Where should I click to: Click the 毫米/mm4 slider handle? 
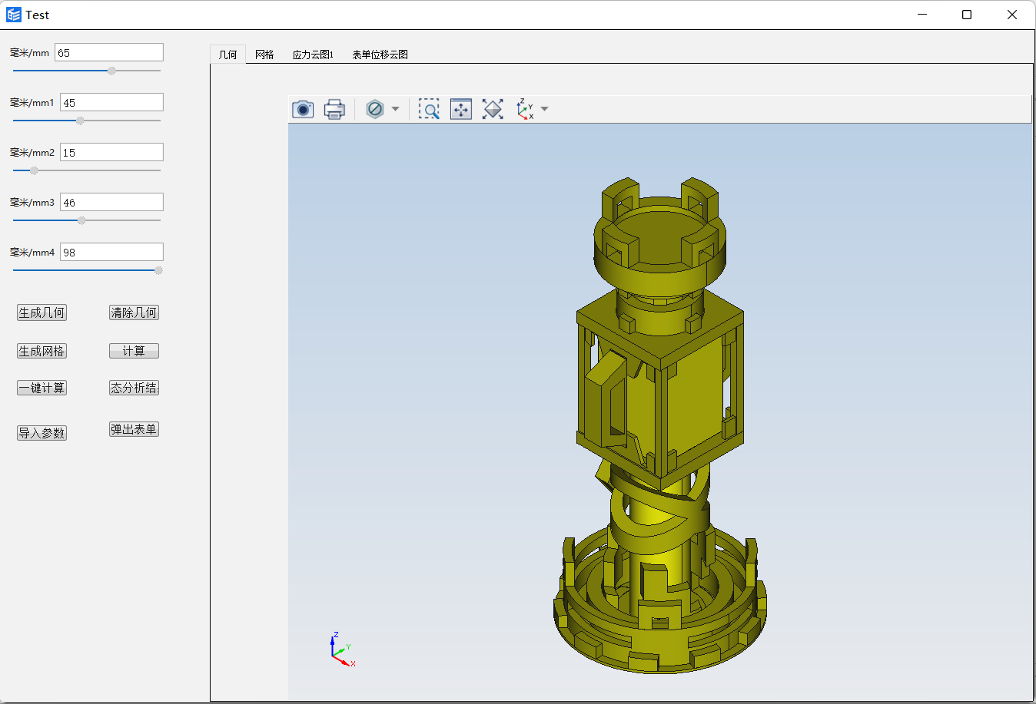(x=158, y=270)
